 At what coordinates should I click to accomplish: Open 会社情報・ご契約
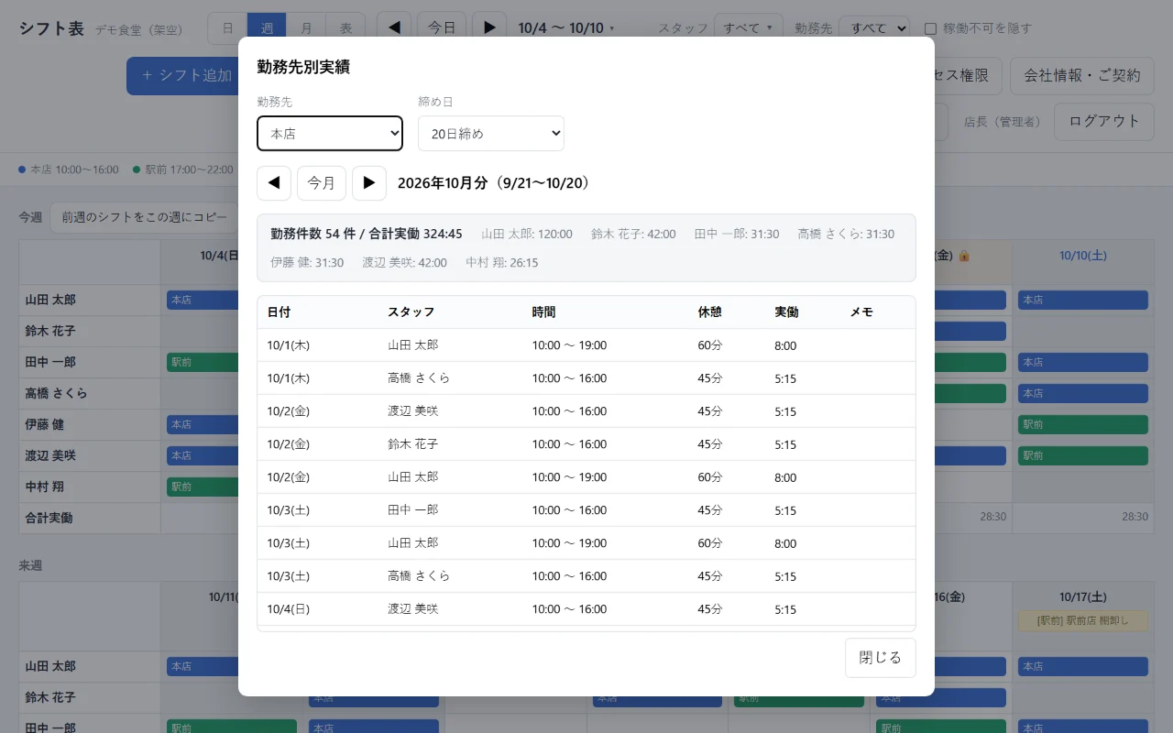pyautogui.click(x=1082, y=75)
